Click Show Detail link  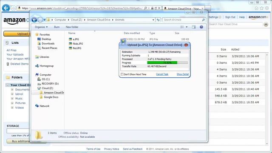(x=182, y=74)
